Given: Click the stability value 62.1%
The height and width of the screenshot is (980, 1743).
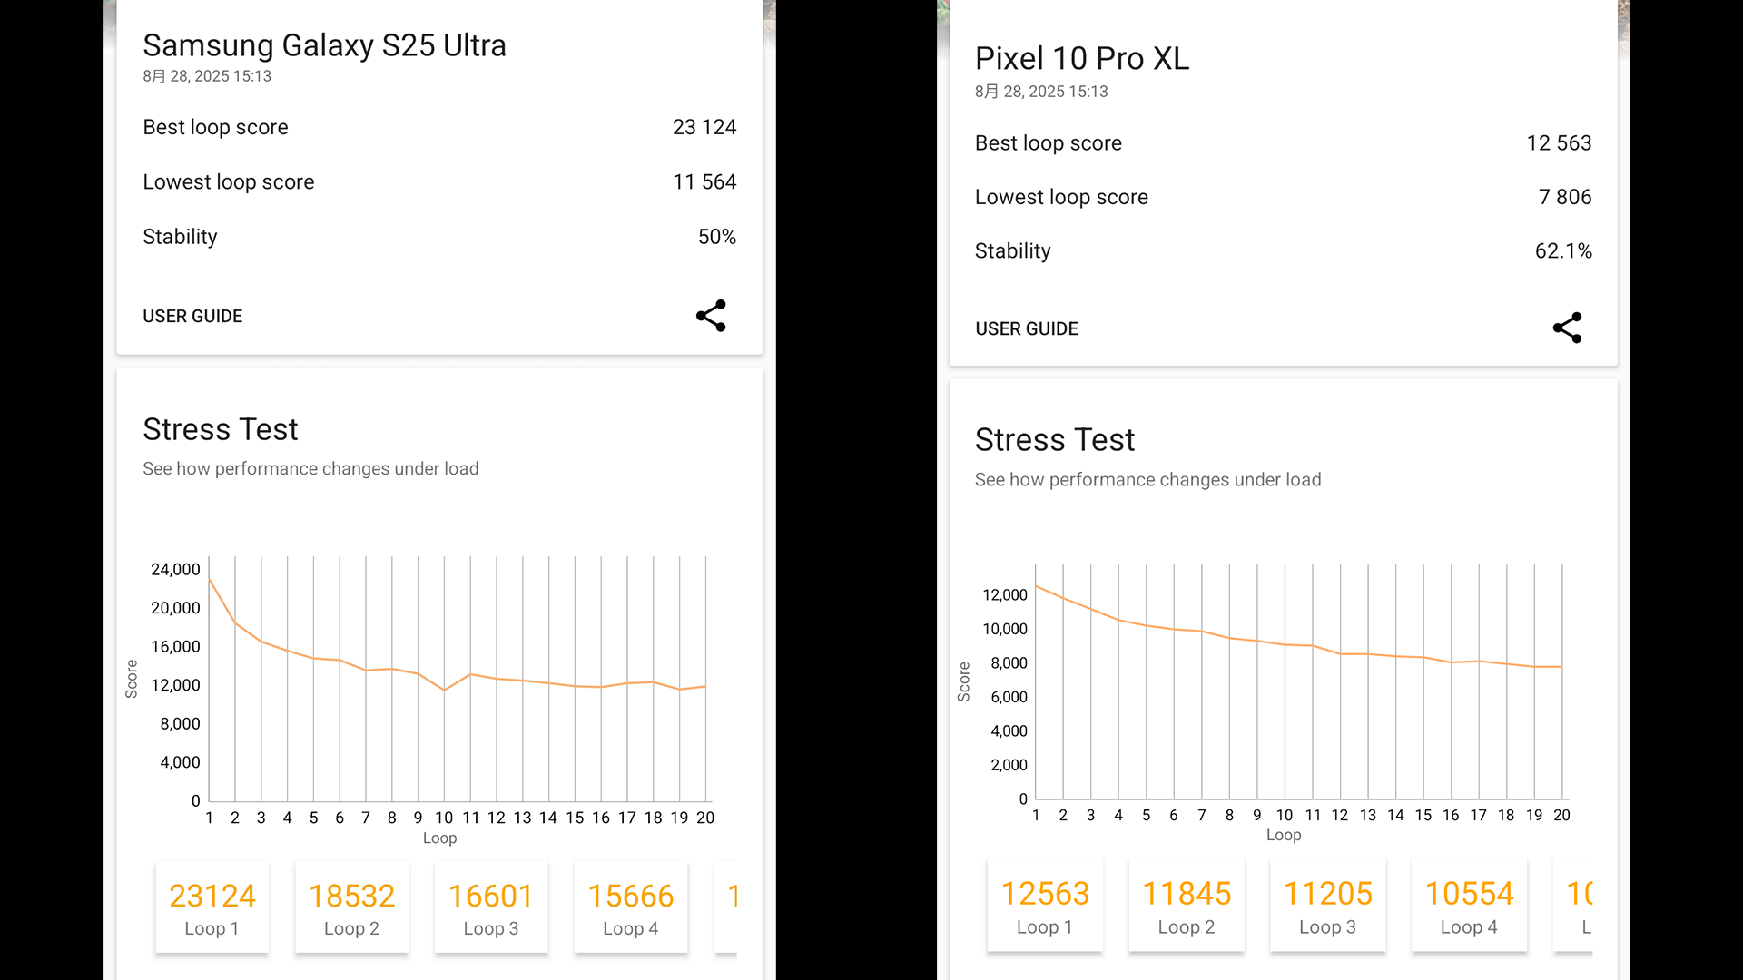Looking at the screenshot, I should pos(1563,251).
